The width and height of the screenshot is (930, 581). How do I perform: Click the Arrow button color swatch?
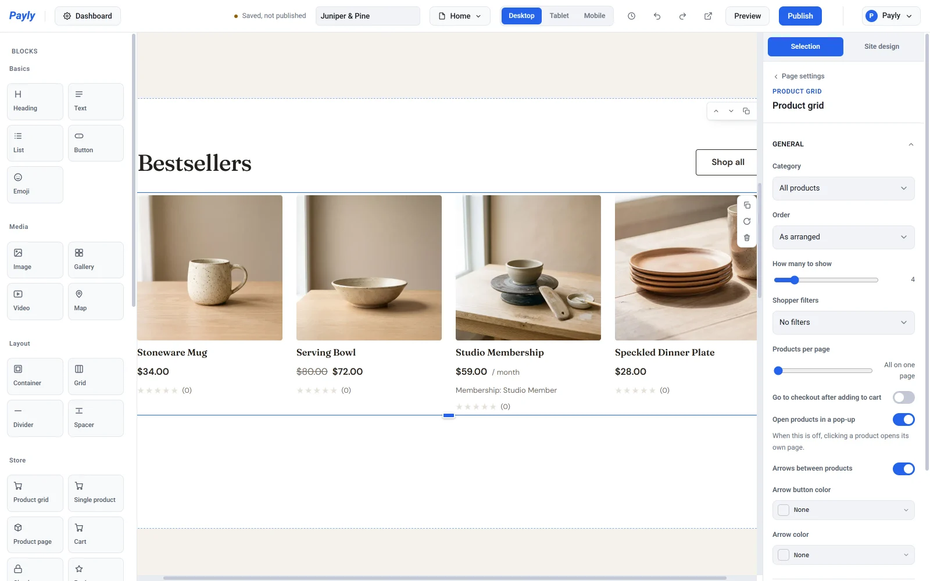pyautogui.click(x=784, y=510)
